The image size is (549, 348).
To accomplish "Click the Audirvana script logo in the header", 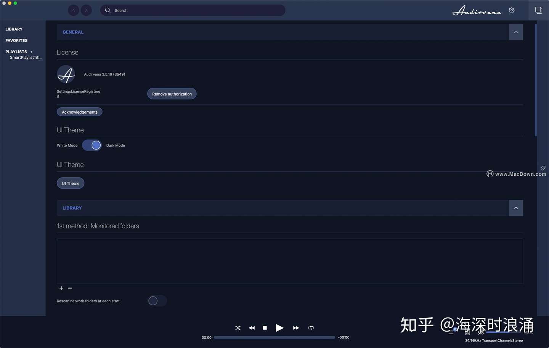I will pyautogui.click(x=477, y=11).
